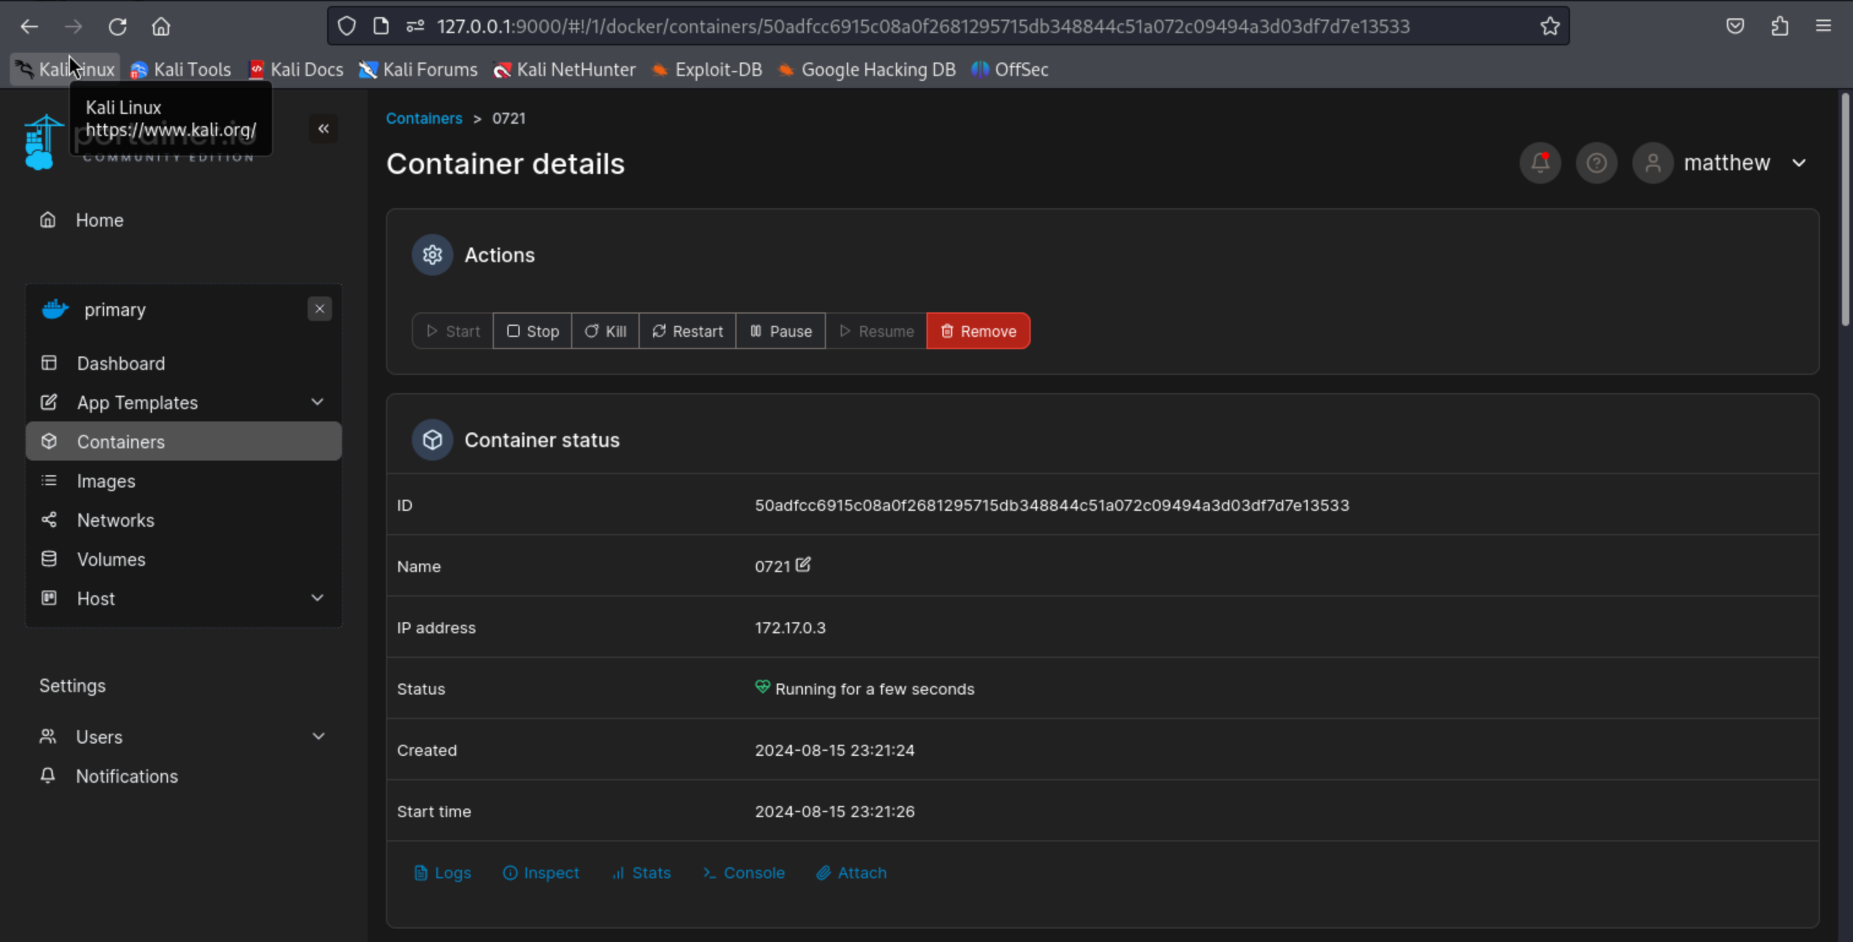Viewport: 1853px width, 942px height.
Task: Open the help question mark icon
Action: tap(1596, 164)
